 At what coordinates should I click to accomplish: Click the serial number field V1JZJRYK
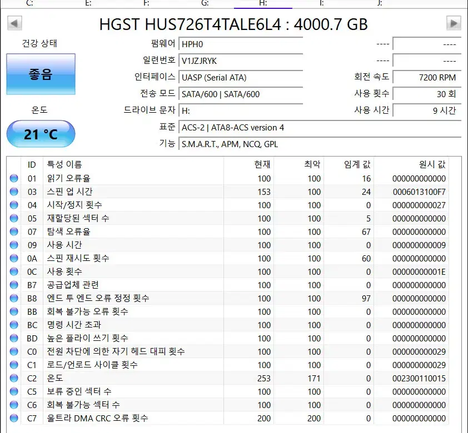pyautogui.click(x=241, y=61)
